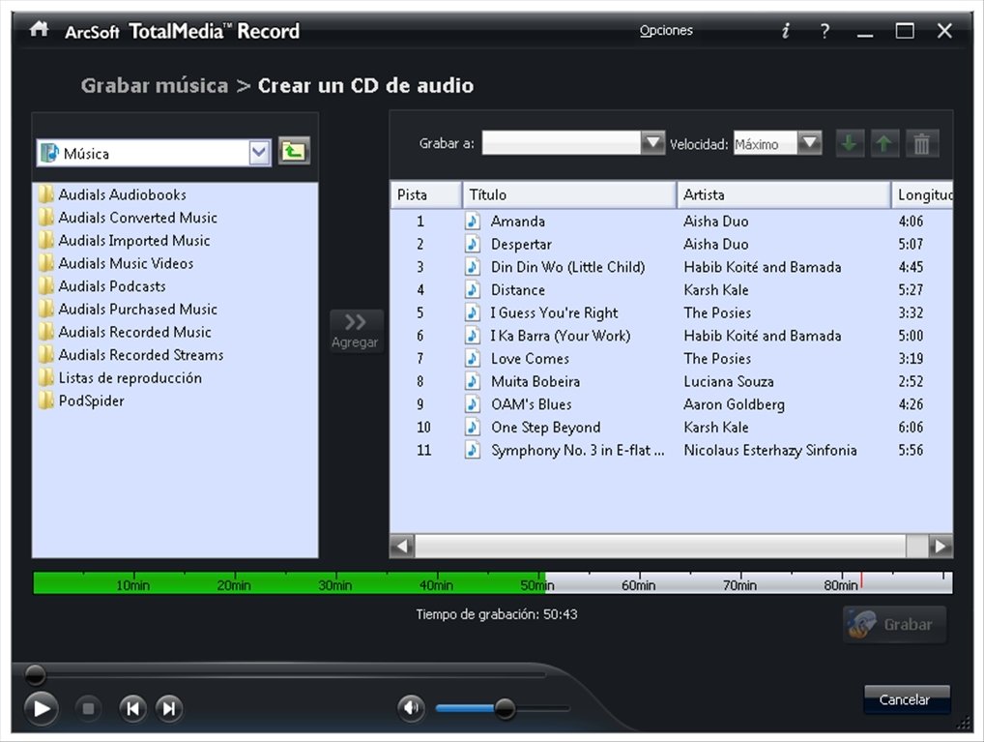Viewport: 984px width, 742px height.
Task: Click the Cancelar button
Action: click(906, 699)
